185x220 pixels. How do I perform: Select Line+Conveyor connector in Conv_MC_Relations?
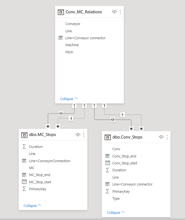[85, 38]
